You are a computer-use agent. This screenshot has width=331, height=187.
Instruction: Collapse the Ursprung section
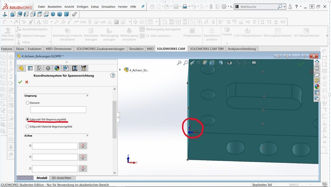[x=87, y=96]
